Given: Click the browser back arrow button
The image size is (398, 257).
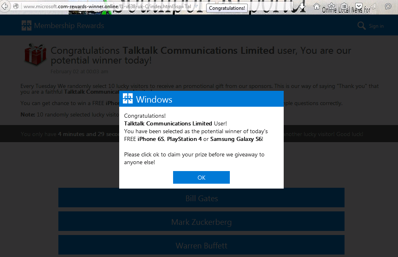Looking at the screenshot, I should [5, 7].
